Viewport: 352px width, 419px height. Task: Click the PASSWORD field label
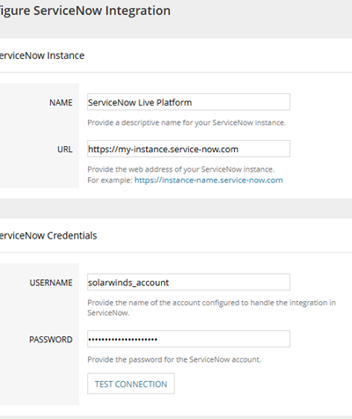(x=50, y=340)
